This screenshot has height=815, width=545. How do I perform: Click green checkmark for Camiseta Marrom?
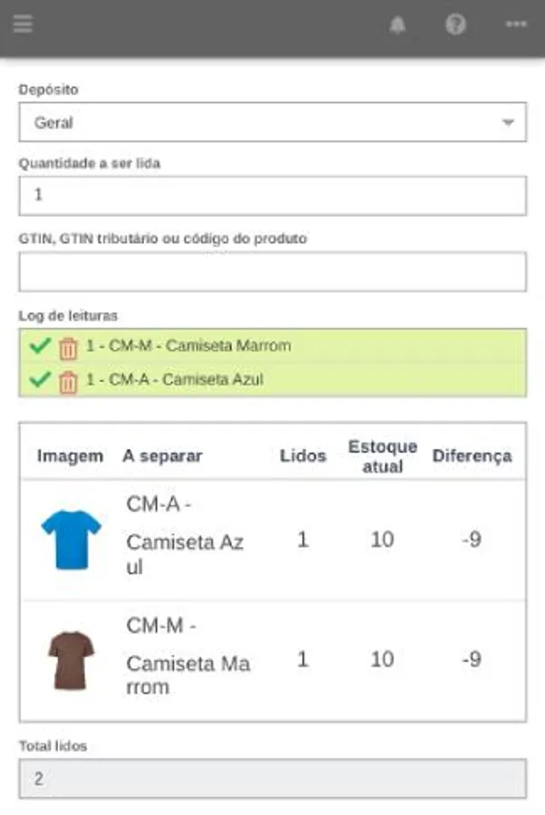click(39, 346)
